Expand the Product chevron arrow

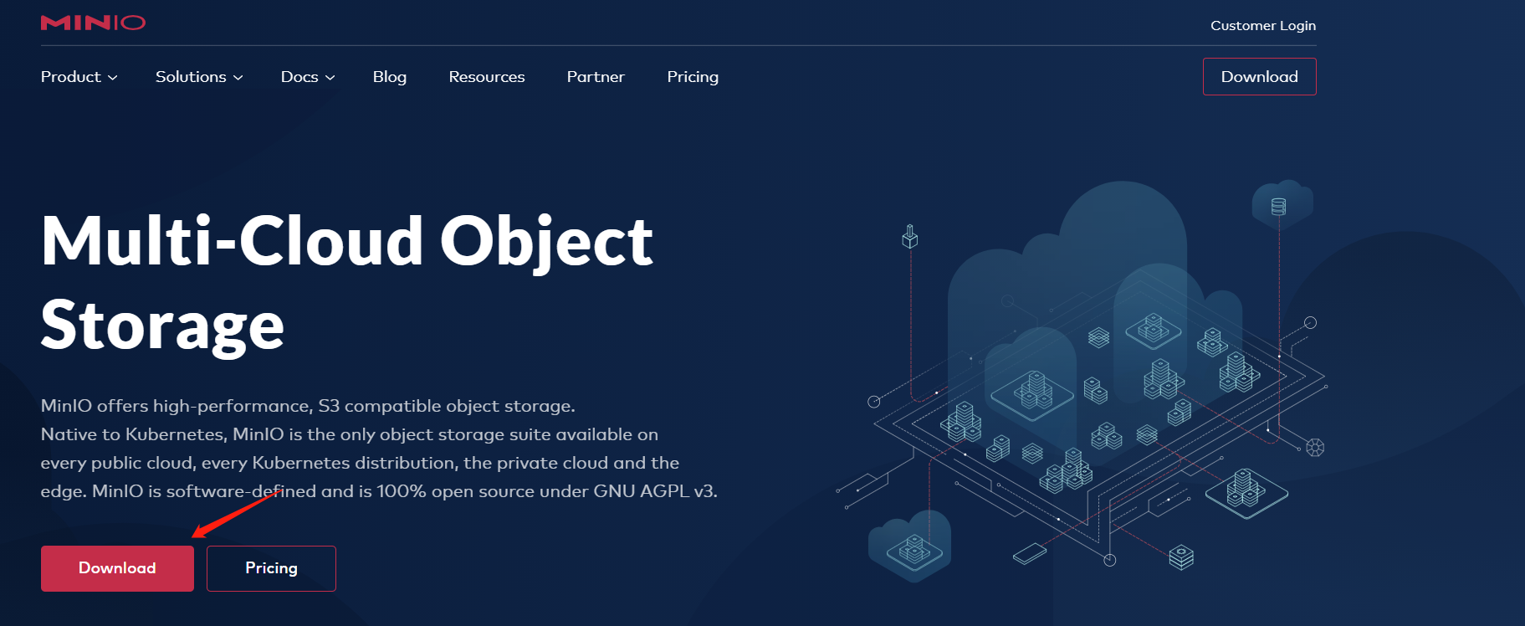click(x=112, y=78)
